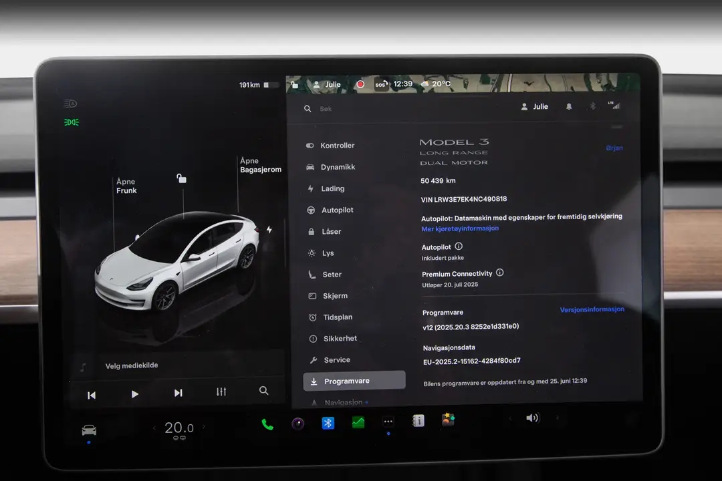Screen dimensions: 722x481
Task: Select the Service menu item
Action: pyautogui.click(x=330, y=360)
